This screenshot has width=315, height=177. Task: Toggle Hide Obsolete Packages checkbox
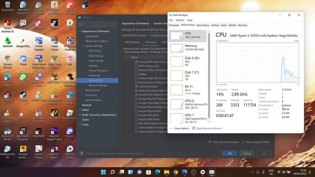(x=210, y=142)
